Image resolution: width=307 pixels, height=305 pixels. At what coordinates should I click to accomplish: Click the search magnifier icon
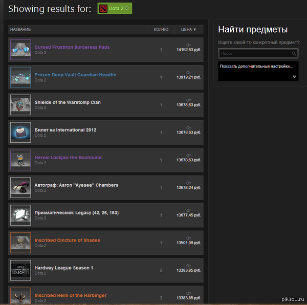click(294, 53)
